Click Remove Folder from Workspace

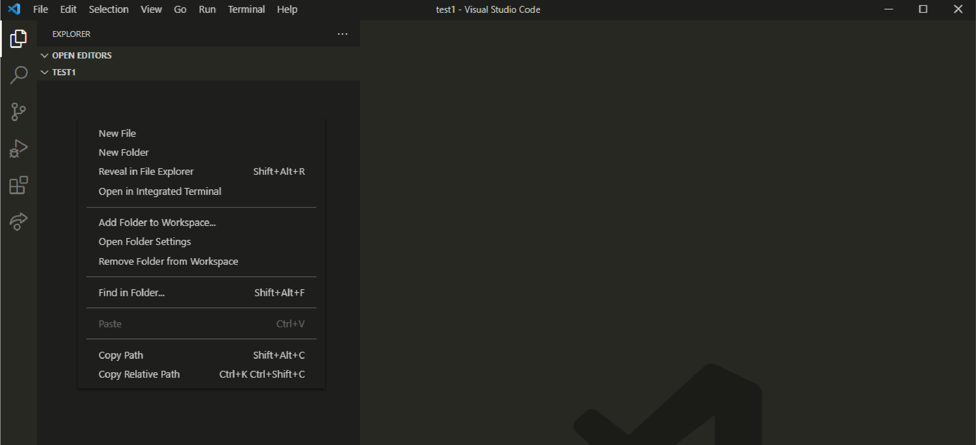pos(168,261)
